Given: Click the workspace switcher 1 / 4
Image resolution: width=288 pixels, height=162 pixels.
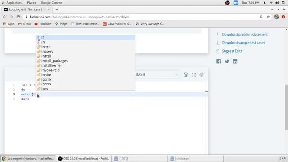Looking at the screenshot, I should (282, 158).
